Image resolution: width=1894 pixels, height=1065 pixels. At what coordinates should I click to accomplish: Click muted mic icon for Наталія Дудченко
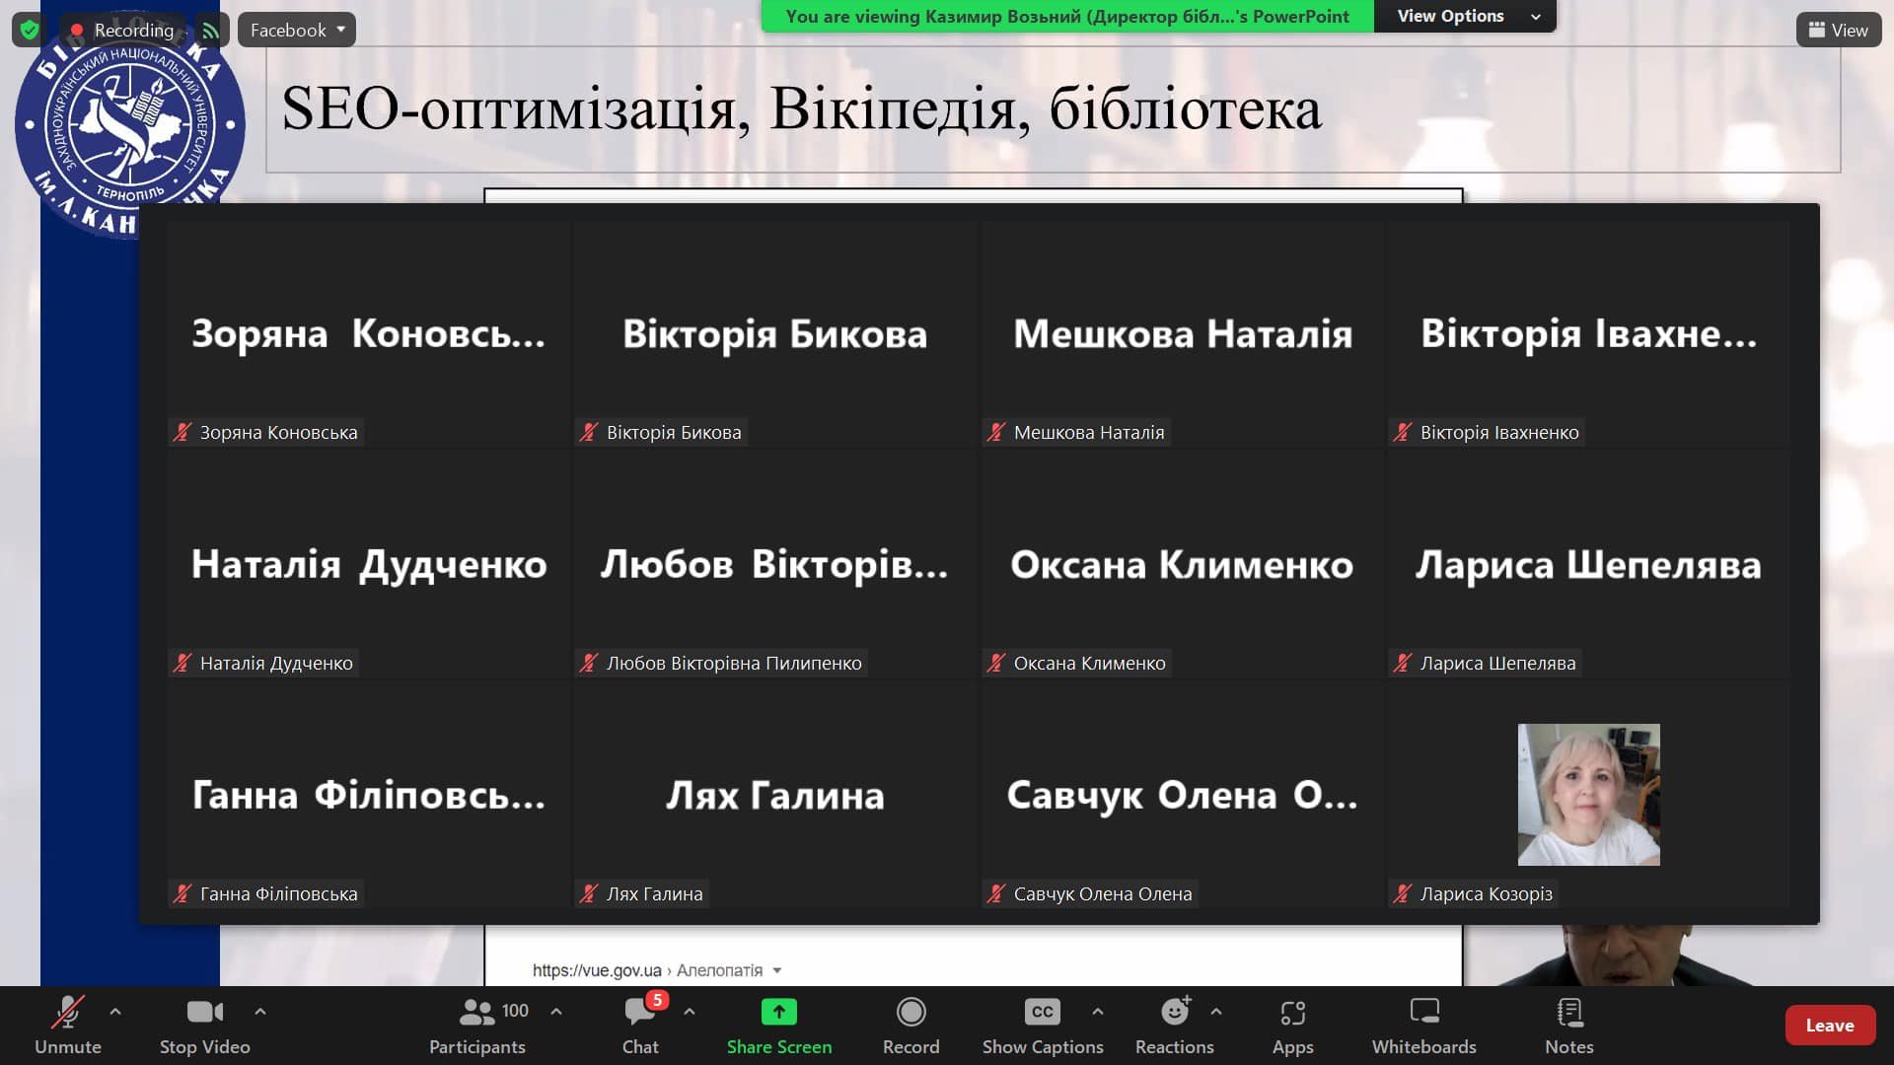182,663
